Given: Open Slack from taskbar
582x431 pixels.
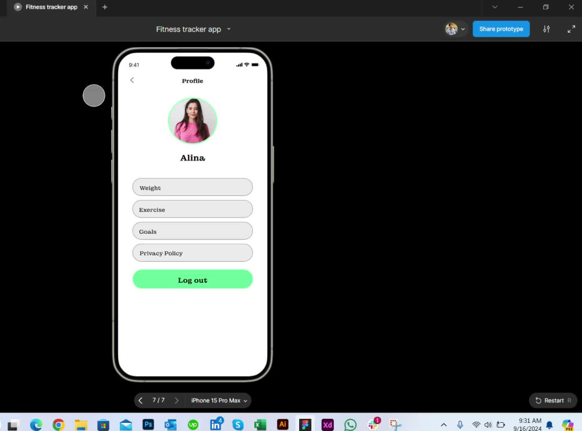Looking at the screenshot, I should click(374, 424).
